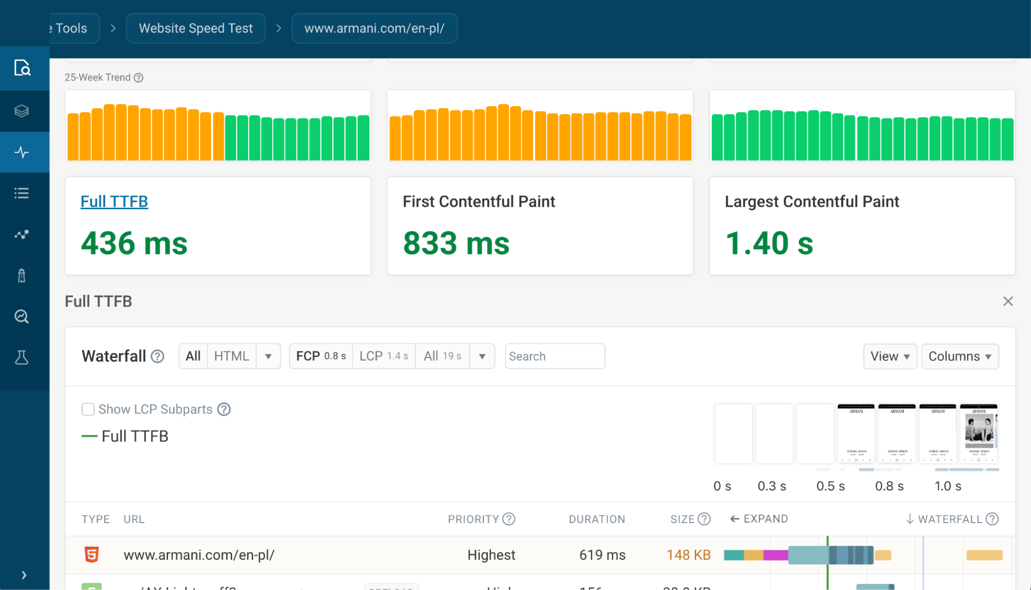1031x590 pixels.
Task: Open the chart magnifier icon in the sidebar
Action: point(22,316)
